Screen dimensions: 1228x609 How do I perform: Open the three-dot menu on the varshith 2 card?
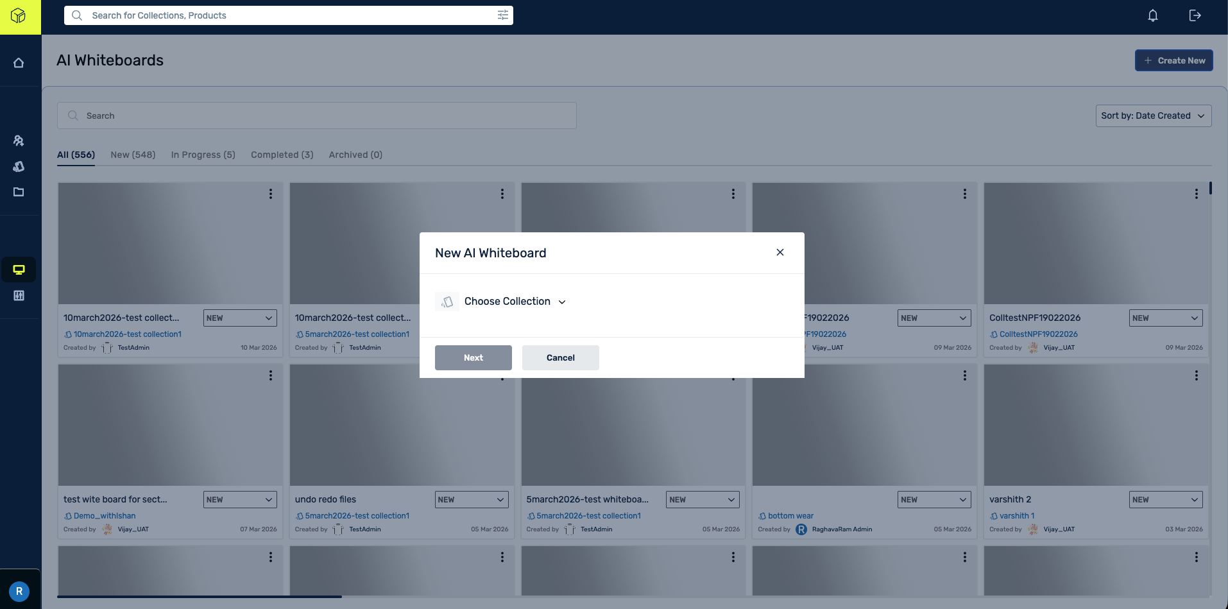click(1196, 375)
